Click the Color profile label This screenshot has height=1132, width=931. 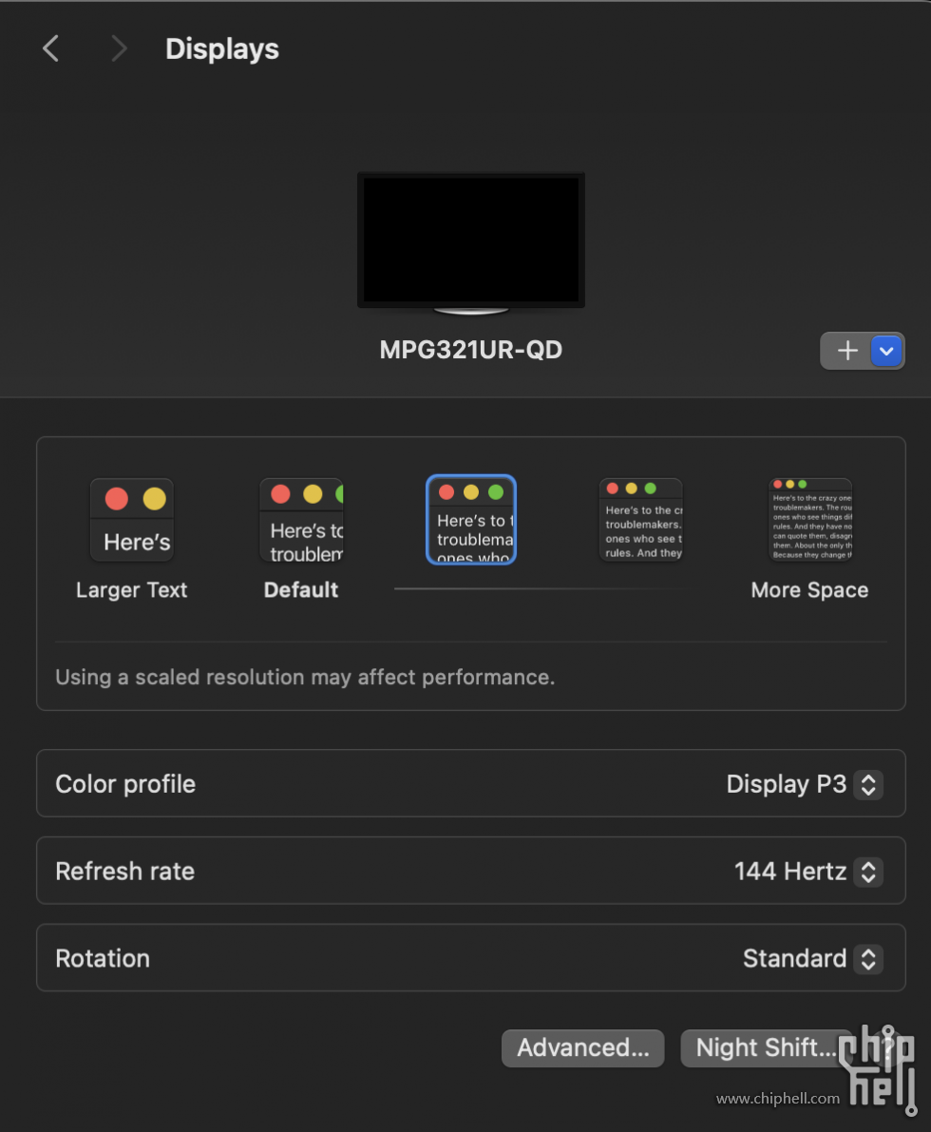125,784
